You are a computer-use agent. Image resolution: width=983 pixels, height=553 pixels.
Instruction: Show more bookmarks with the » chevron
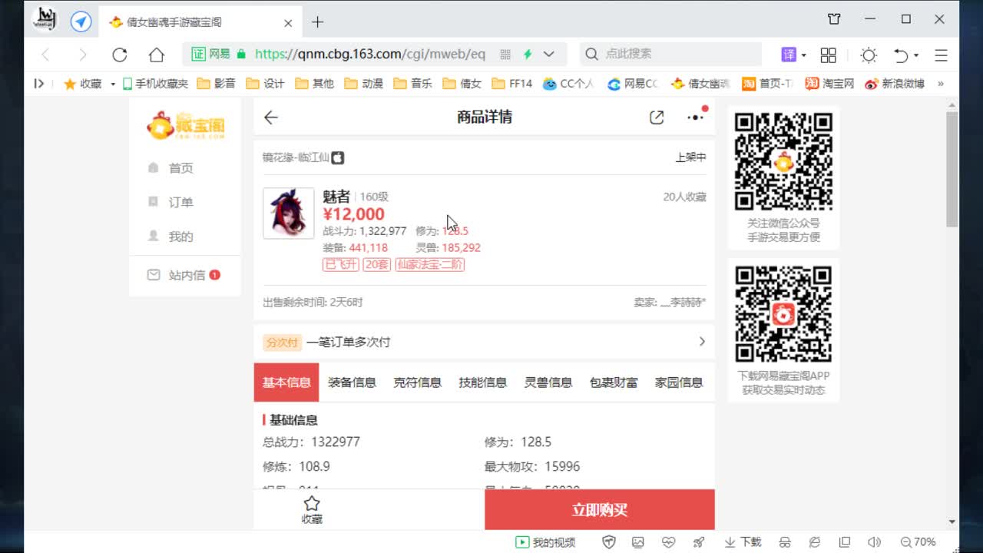941,84
